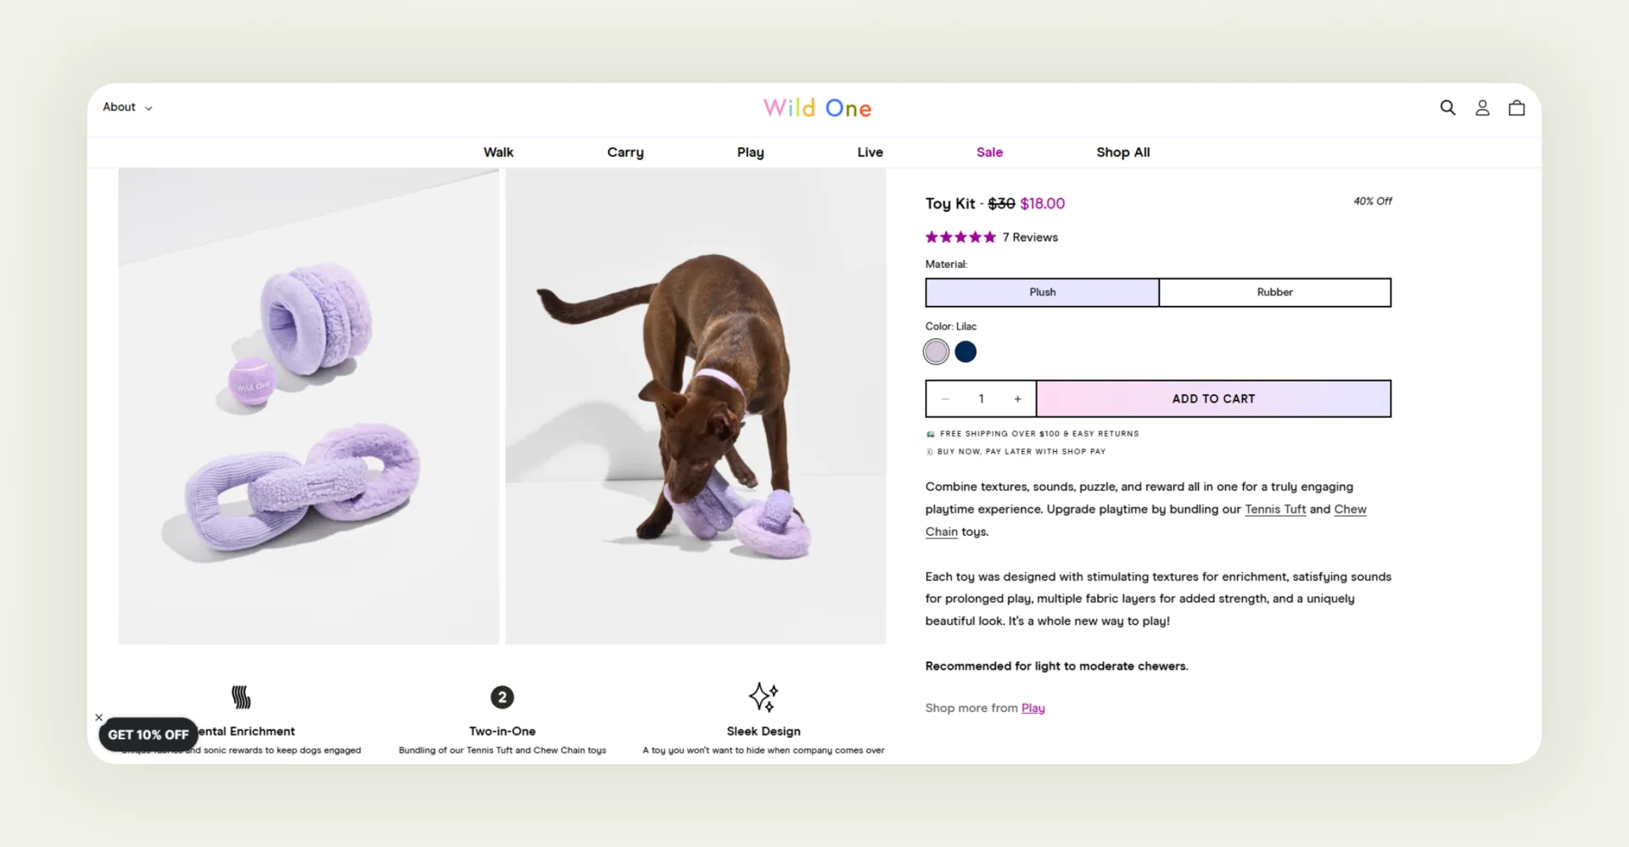Screen dimensions: 1629x847
Task: Select the Navy color option
Action: (965, 351)
